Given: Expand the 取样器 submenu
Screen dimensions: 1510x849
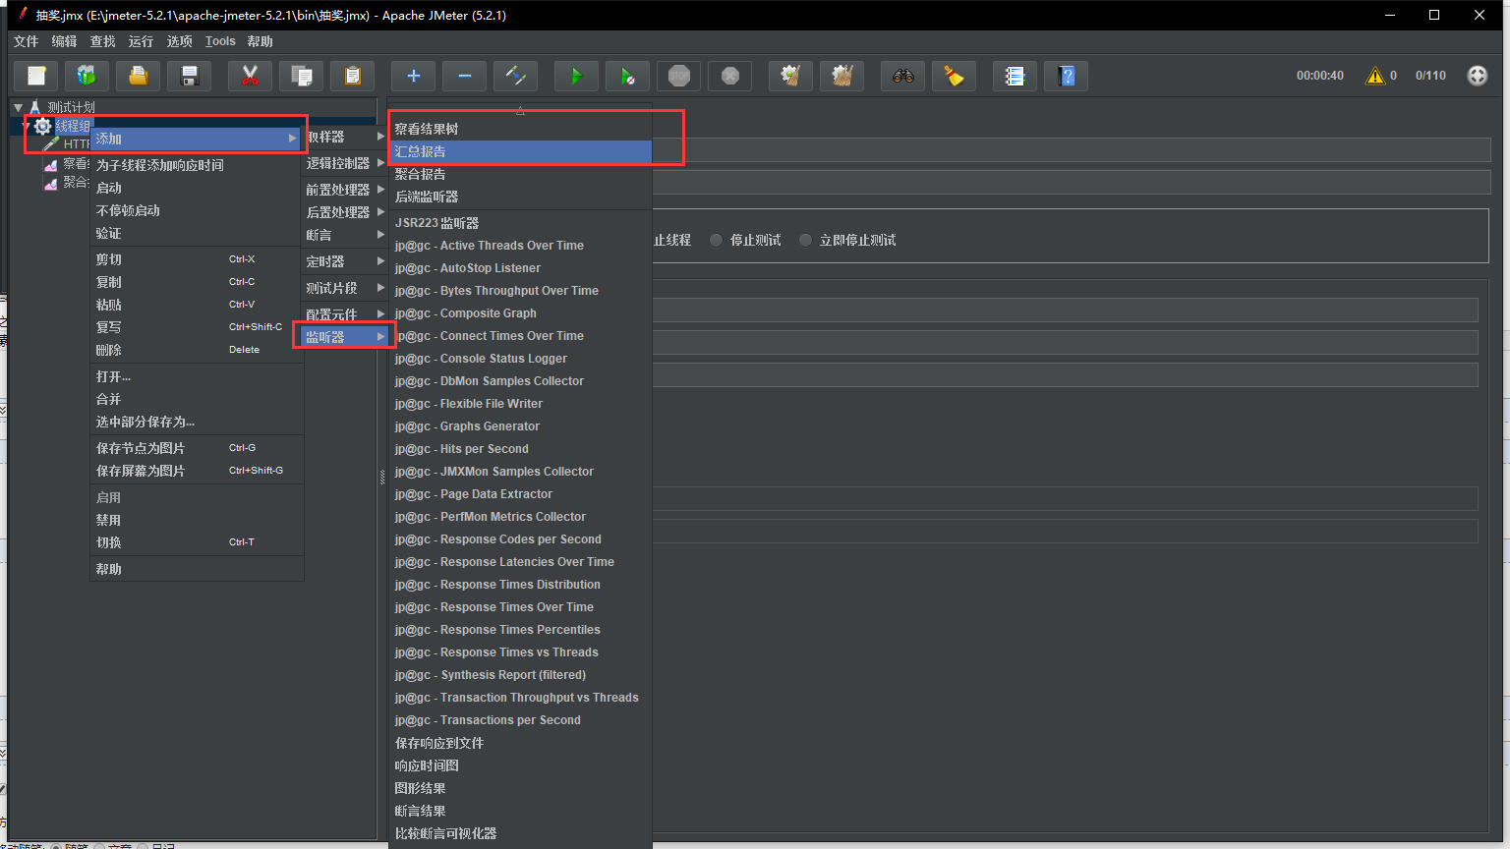Looking at the screenshot, I should click(345, 137).
